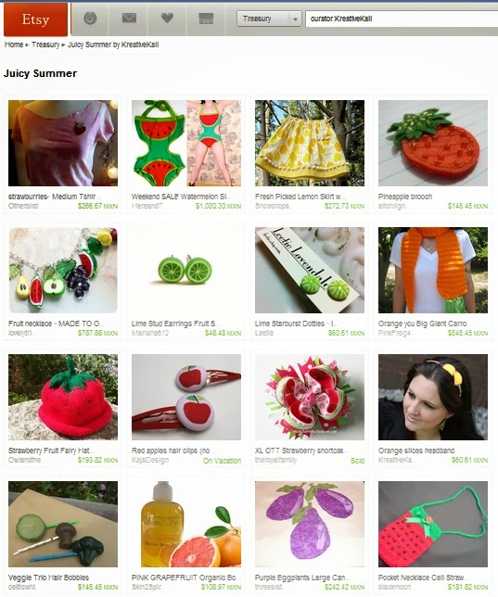498x597 pixels.
Task: Open Orange slices headband title link
Action: 416,451
